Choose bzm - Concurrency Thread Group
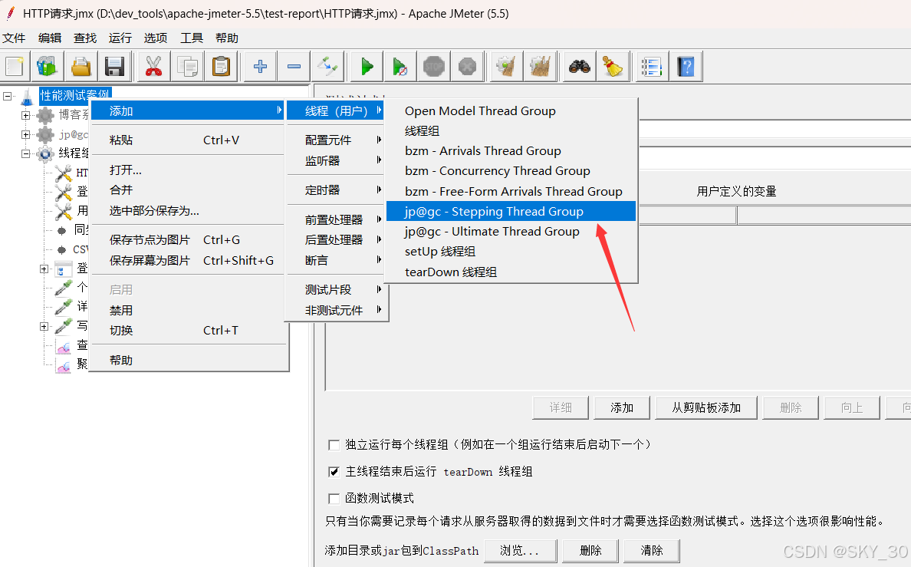Screen dimensions: 911x567 click(x=511, y=171)
